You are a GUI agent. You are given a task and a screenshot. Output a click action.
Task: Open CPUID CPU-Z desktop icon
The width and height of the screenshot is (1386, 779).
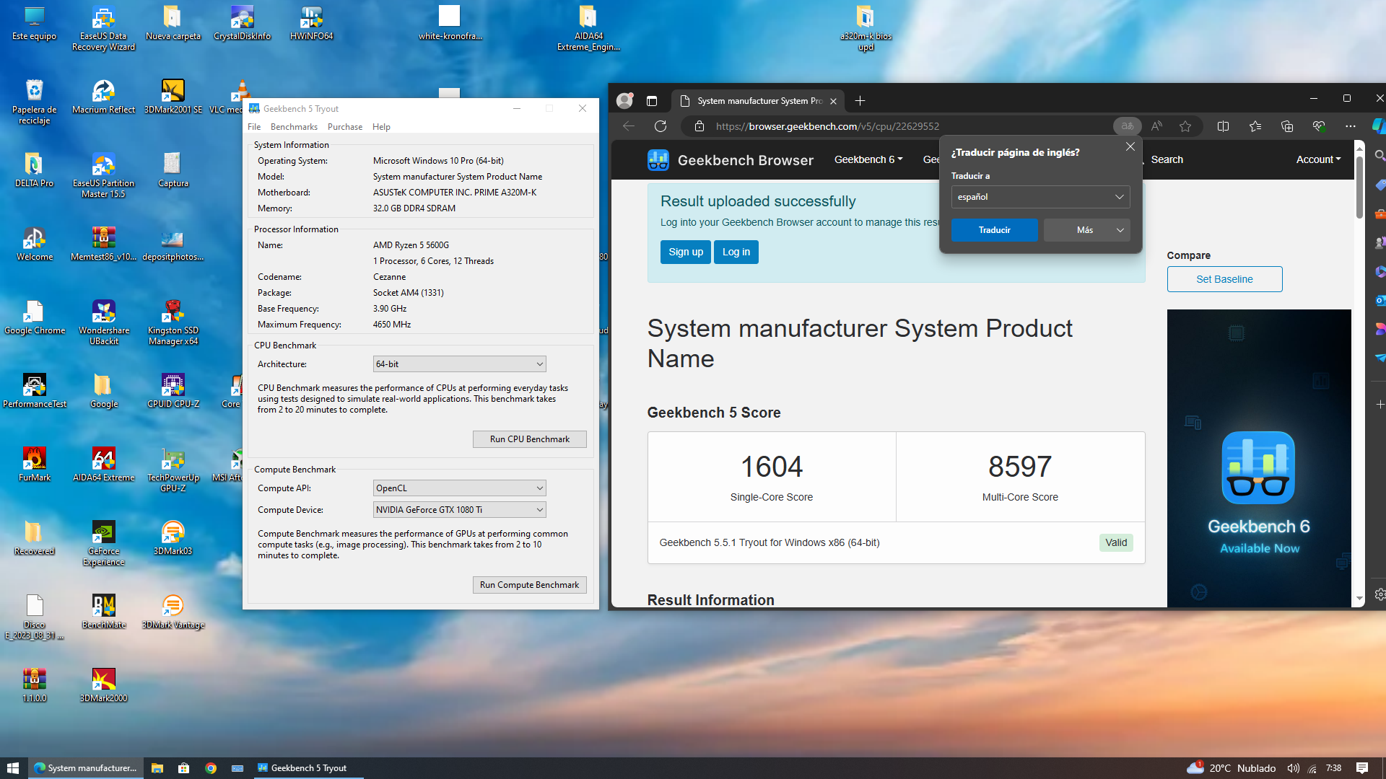(x=173, y=391)
